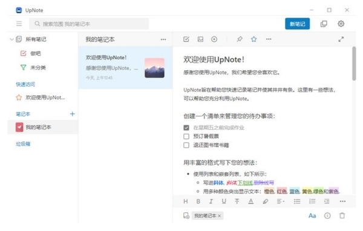The width and height of the screenshot is (363, 231).
Task: Open the 垃圾箱 trash
Action: pos(23,144)
